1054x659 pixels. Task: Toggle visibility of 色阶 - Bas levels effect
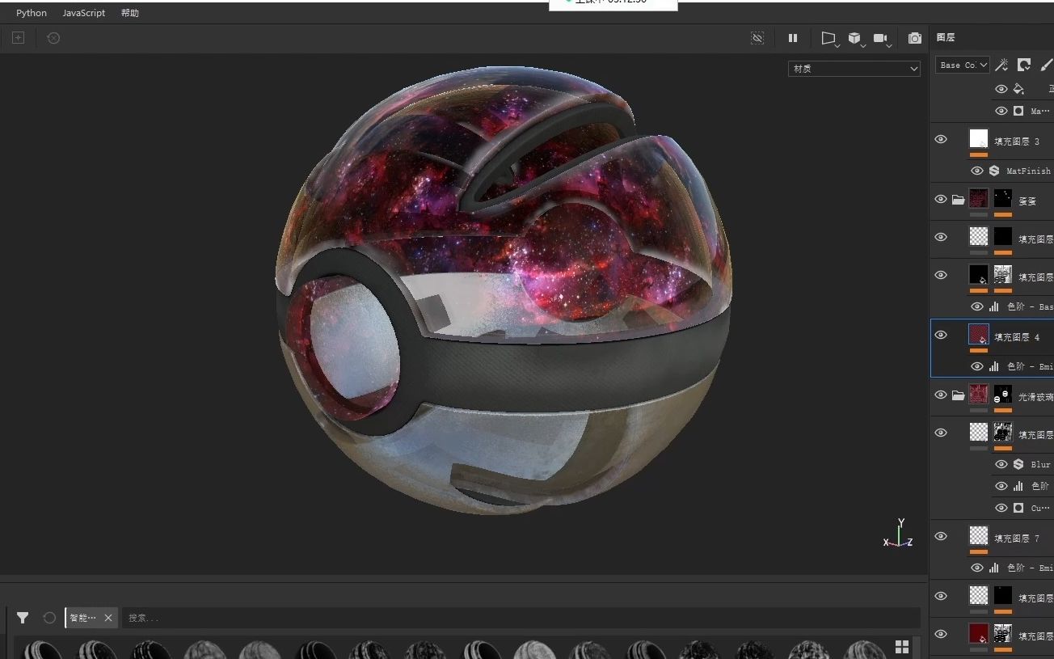coord(977,306)
